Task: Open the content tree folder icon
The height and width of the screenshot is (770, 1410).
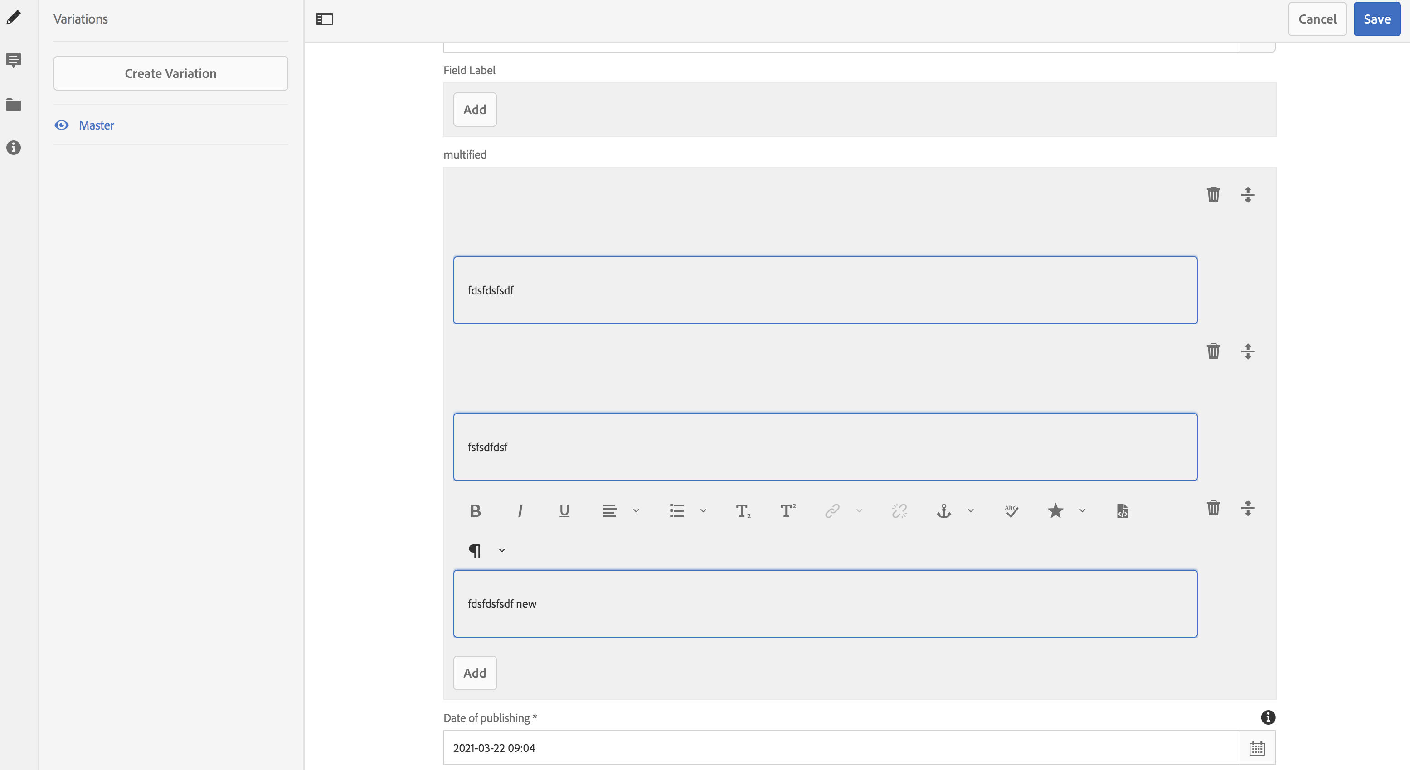Action: 14,105
